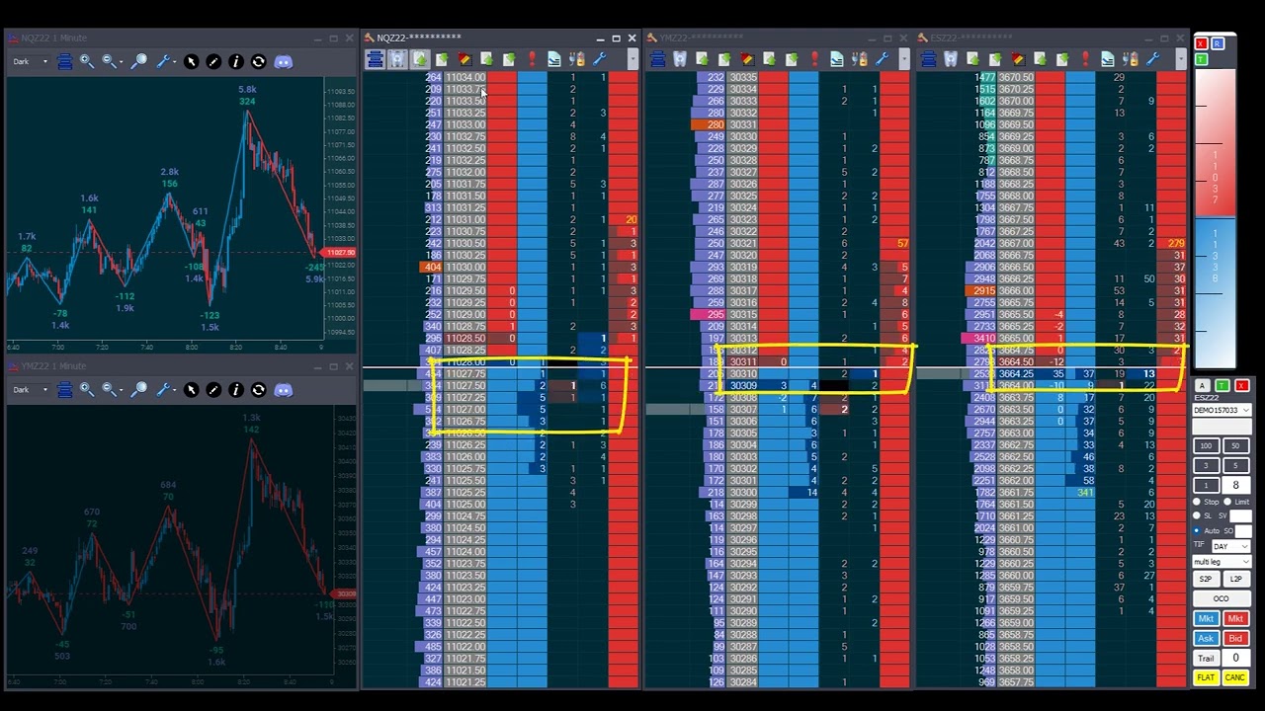Open Dark theme dropdown in NQZ22 chart
This screenshot has height=711, width=1265.
[x=30, y=61]
